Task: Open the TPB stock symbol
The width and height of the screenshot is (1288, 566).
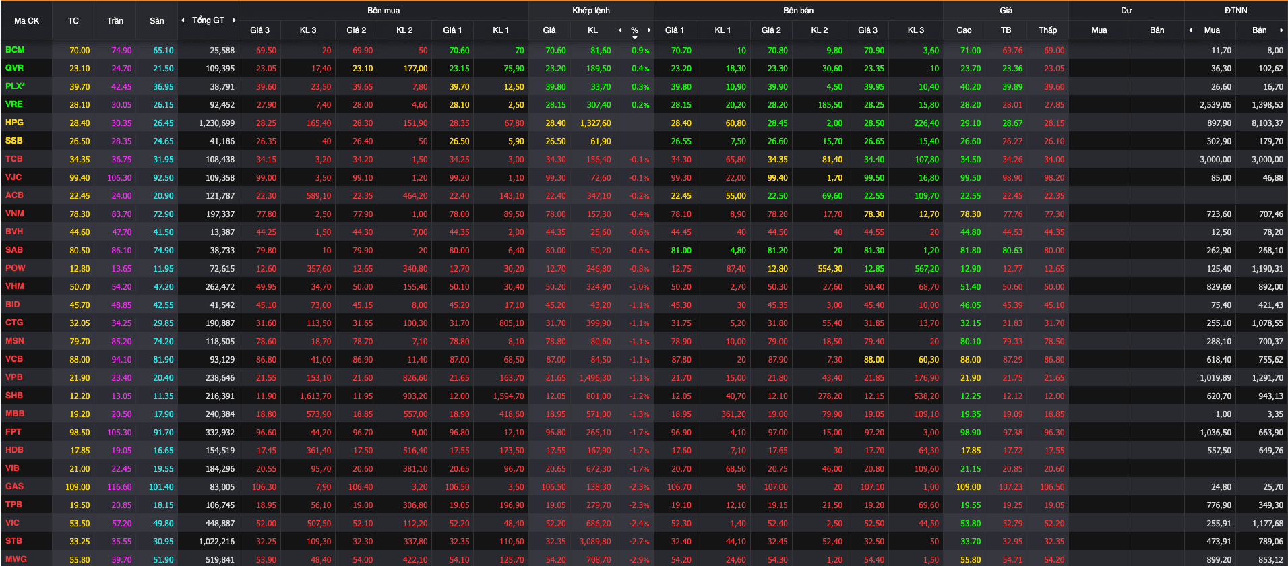Action: [14, 505]
